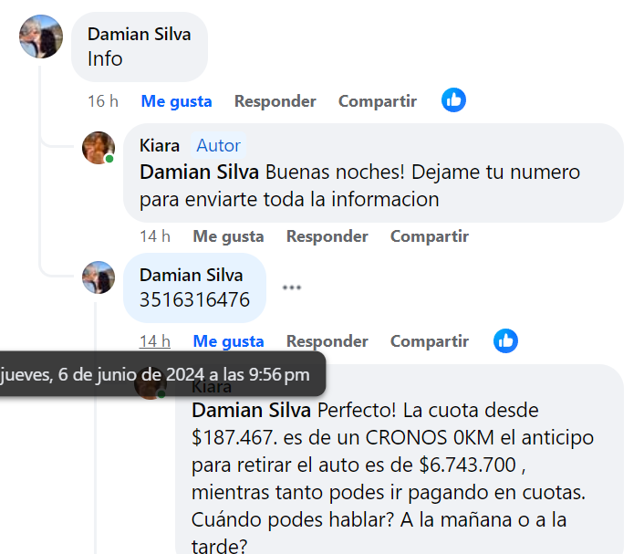The width and height of the screenshot is (644, 554).
Task: Open the three-dots menu beside the phone number comment
Action: tap(291, 287)
